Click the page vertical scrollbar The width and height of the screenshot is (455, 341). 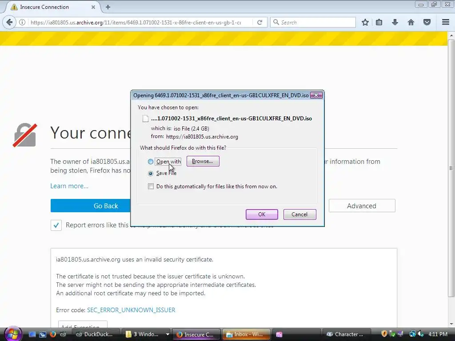pyautogui.click(x=451, y=168)
